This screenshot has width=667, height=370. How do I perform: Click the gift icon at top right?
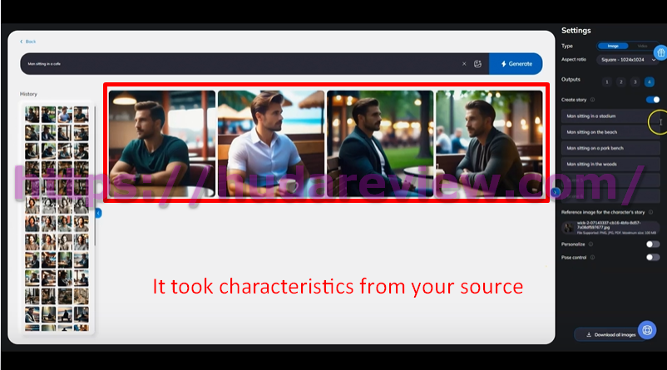[x=660, y=53]
